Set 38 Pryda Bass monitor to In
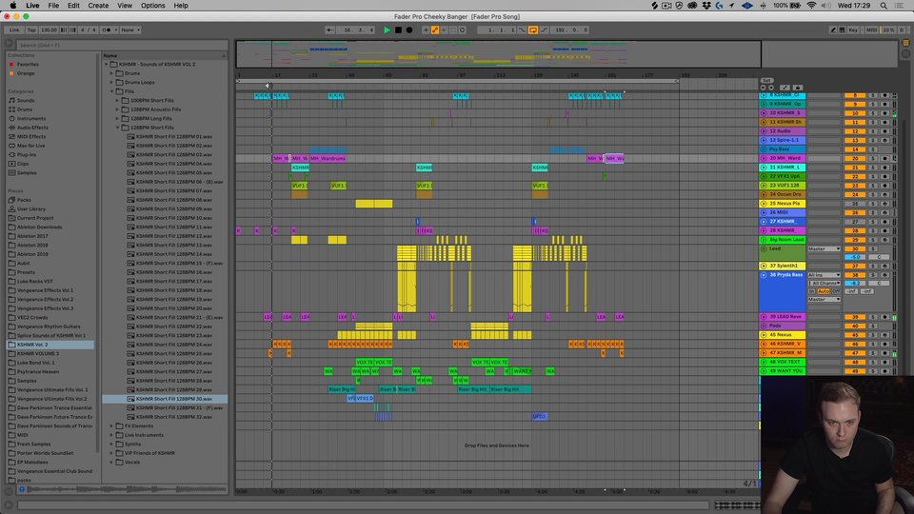The width and height of the screenshot is (914, 514). click(811, 291)
